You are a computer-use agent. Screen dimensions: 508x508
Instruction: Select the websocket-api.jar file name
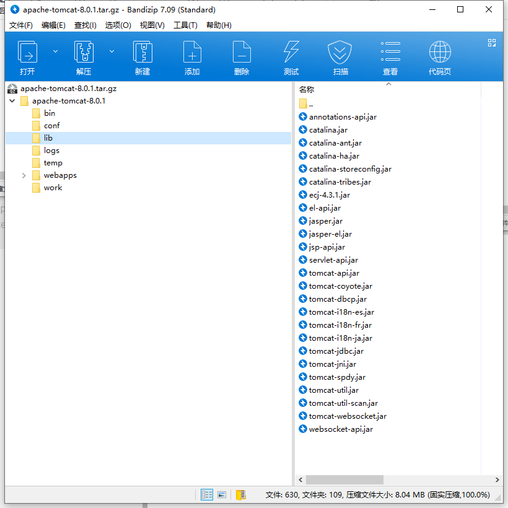[341, 429]
